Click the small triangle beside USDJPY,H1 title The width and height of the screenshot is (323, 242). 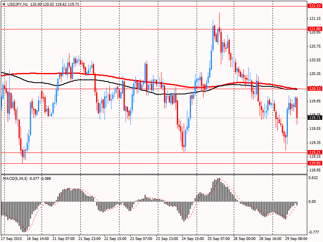[4, 3]
